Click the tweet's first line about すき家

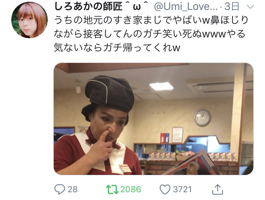tap(151, 20)
